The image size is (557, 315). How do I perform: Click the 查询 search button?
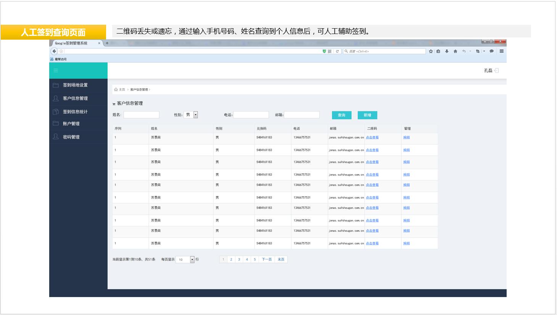click(341, 115)
